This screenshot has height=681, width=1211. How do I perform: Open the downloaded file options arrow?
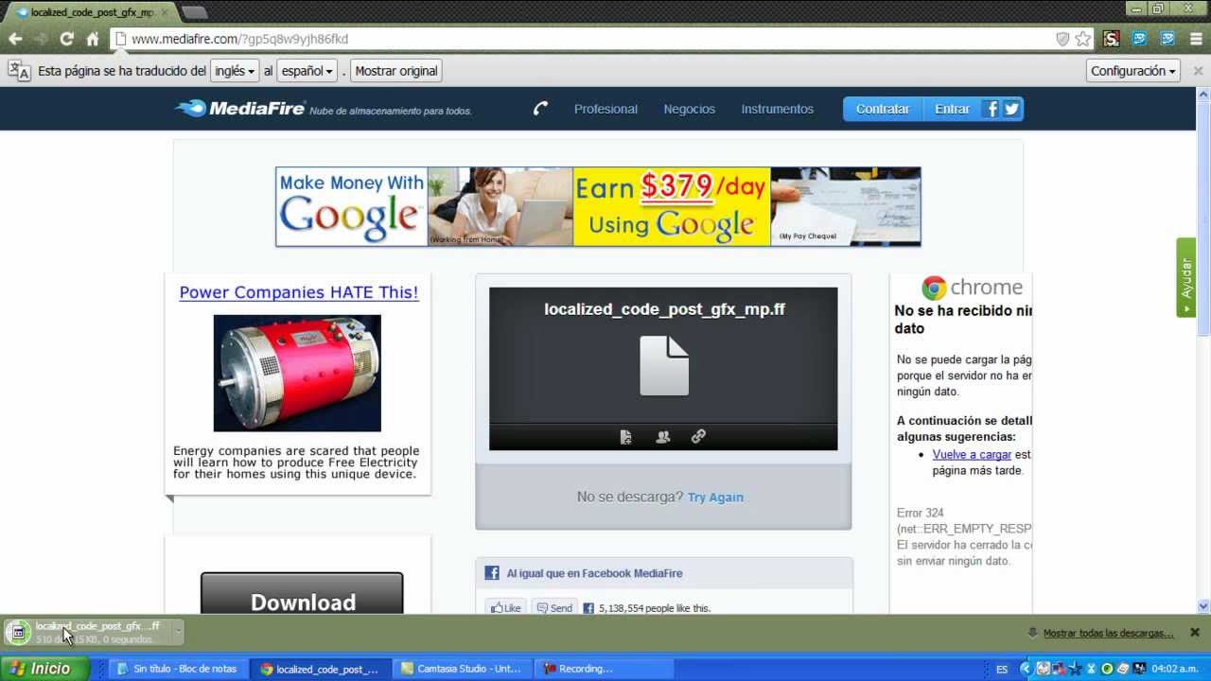(177, 632)
